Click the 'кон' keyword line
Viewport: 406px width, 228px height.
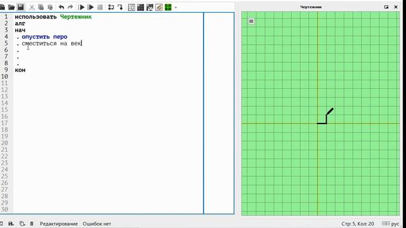pyautogui.click(x=20, y=70)
